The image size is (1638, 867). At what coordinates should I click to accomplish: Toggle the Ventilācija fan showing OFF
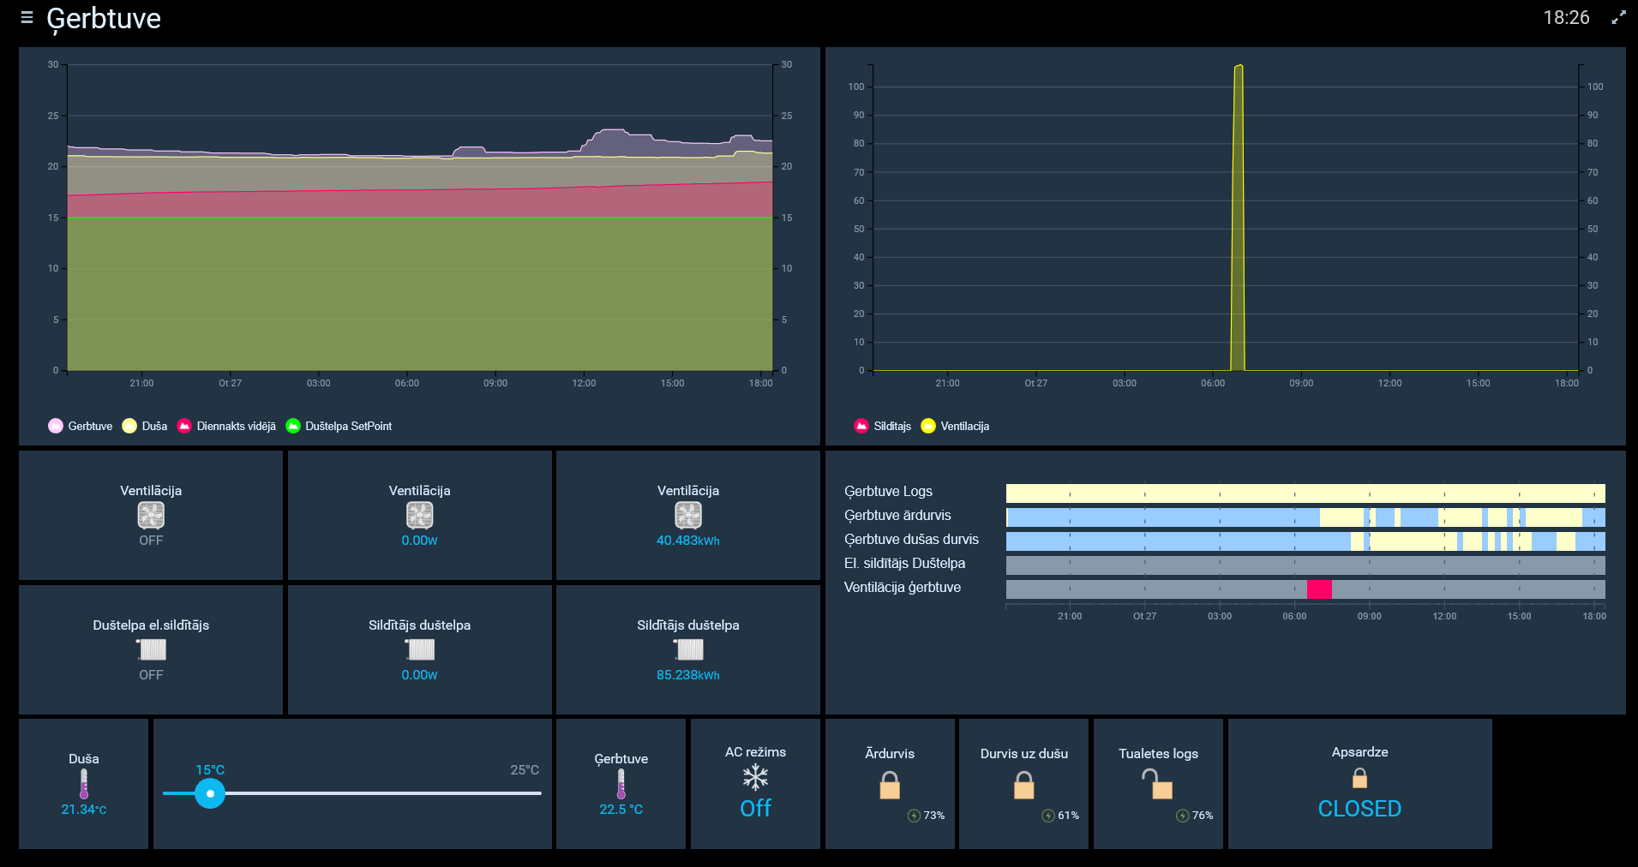pyautogui.click(x=151, y=515)
